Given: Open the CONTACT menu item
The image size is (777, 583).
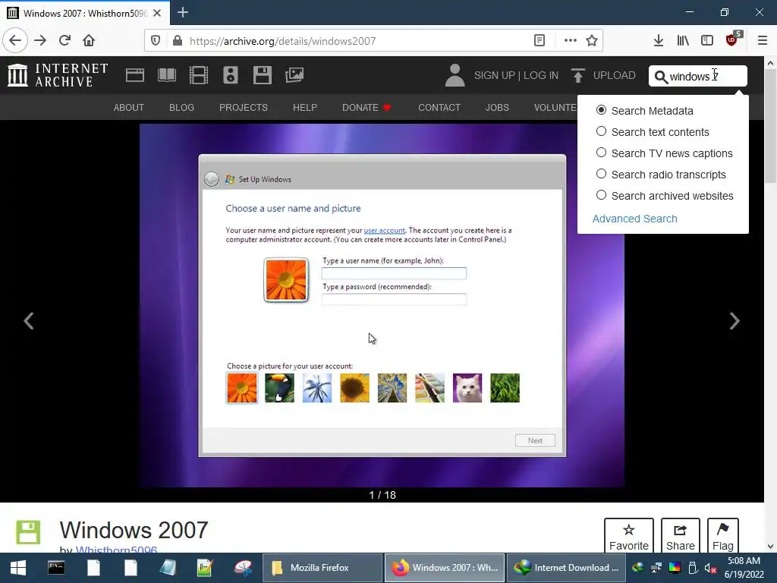Looking at the screenshot, I should click(x=439, y=108).
